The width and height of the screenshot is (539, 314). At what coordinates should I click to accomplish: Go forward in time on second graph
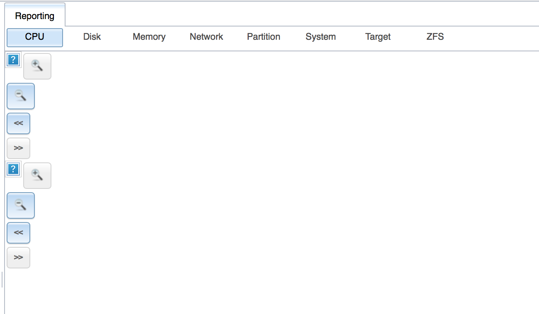click(x=19, y=258)
